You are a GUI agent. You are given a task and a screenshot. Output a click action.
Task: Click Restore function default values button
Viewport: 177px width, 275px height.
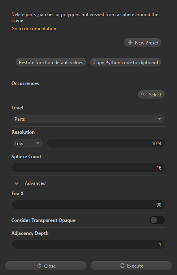[x=51, y=63]
